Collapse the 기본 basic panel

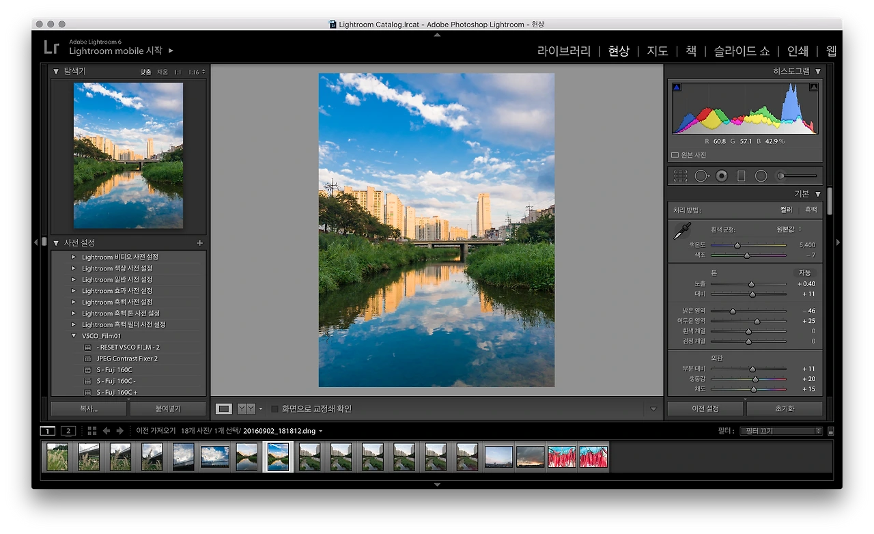tap(818, 194)
